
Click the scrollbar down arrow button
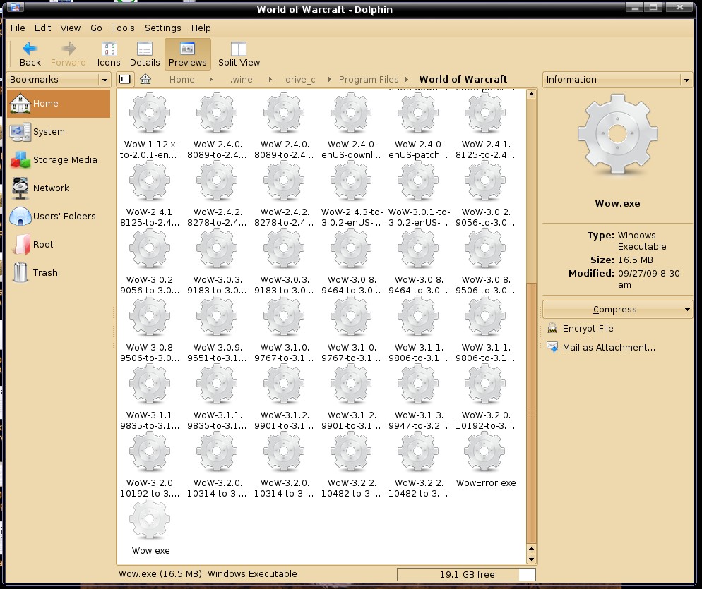[531, 559]
